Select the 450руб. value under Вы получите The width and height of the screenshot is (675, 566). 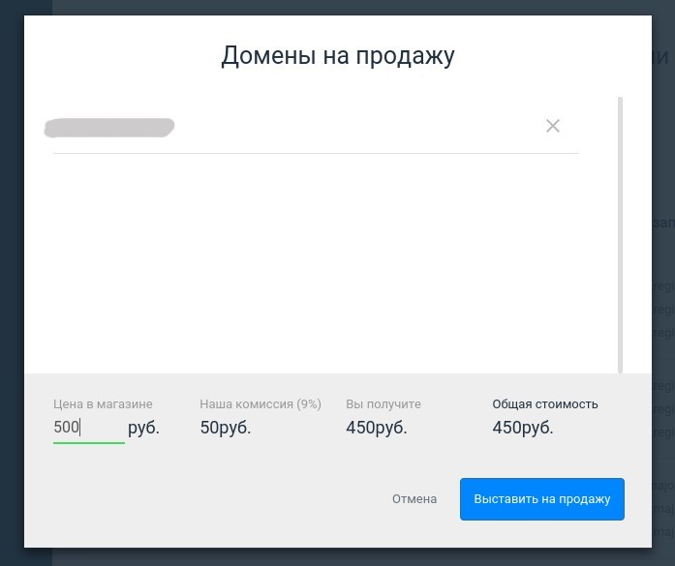click(377, 428)
